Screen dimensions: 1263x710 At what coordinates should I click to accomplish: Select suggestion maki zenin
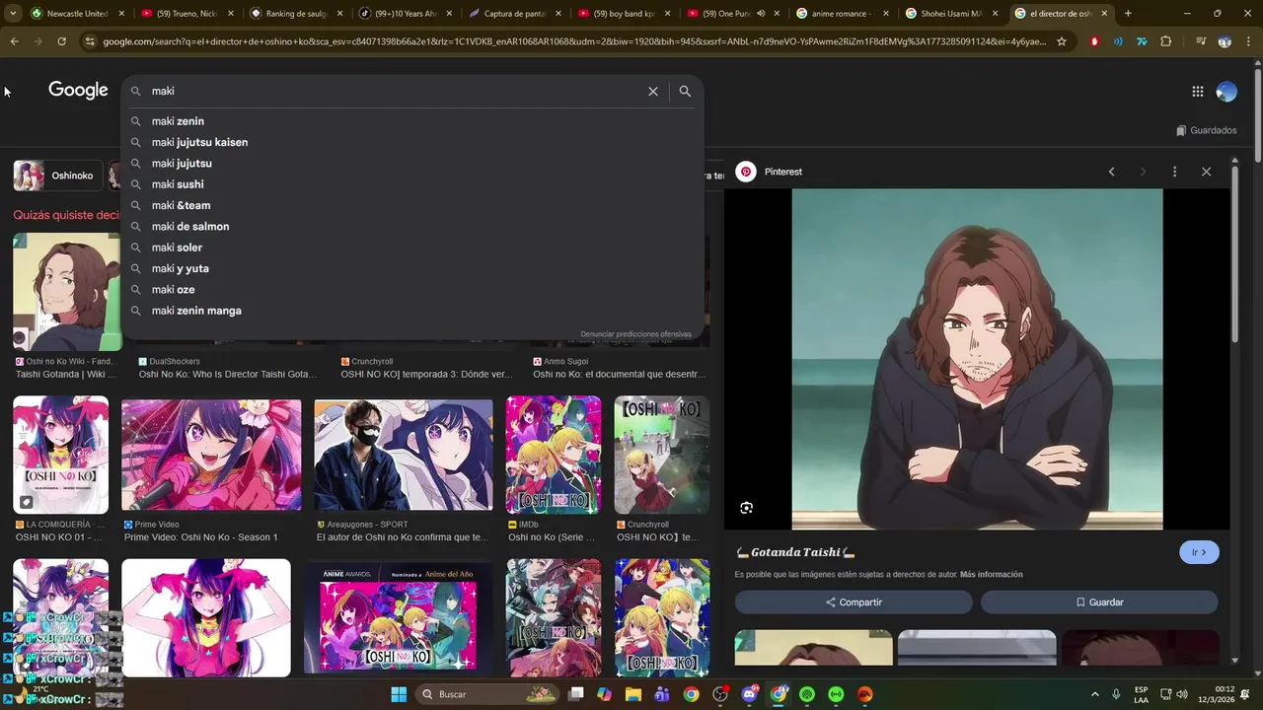point(412,121)
